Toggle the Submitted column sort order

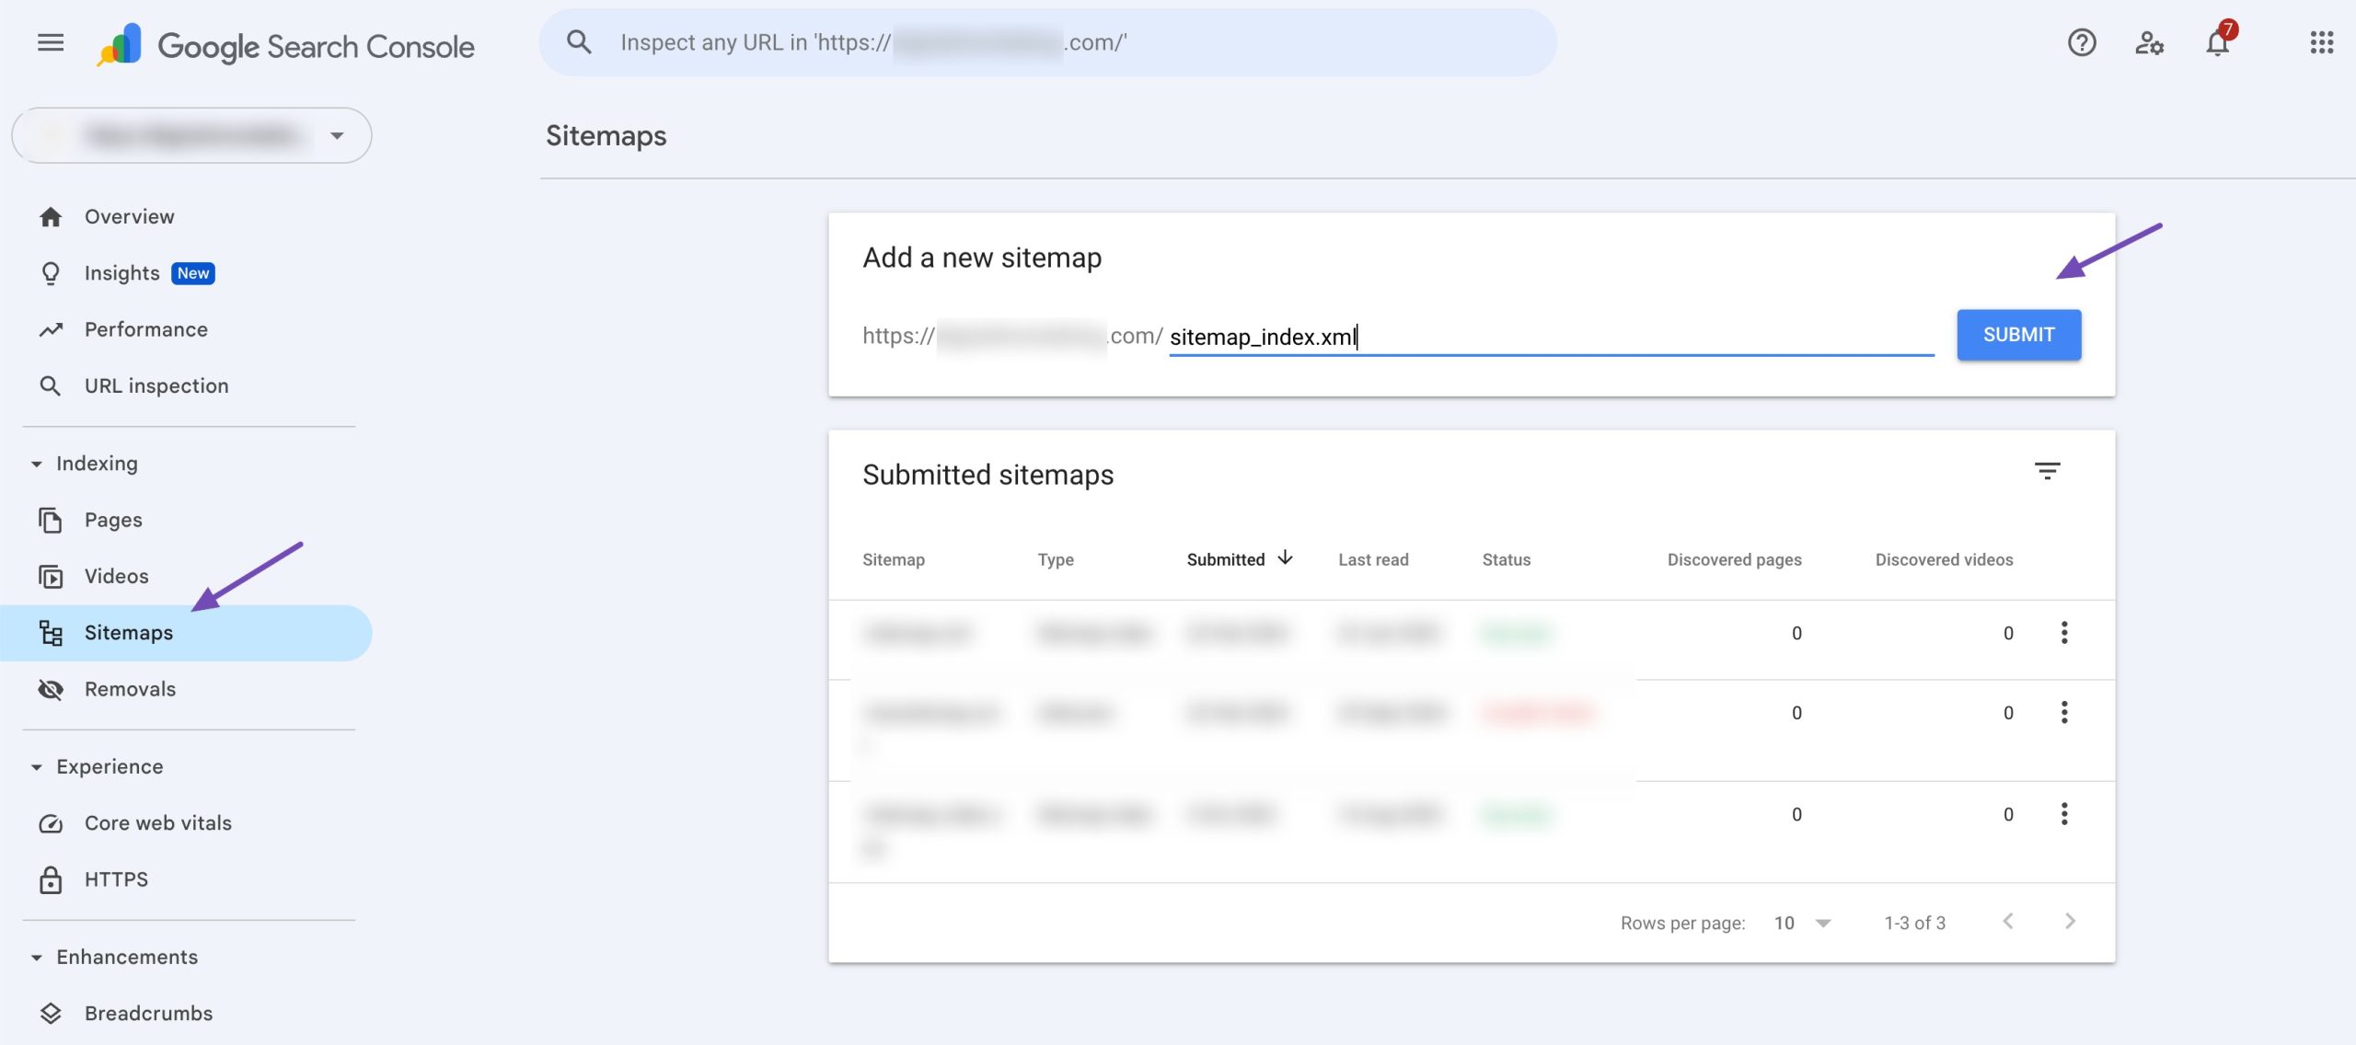coord(1238,558)
